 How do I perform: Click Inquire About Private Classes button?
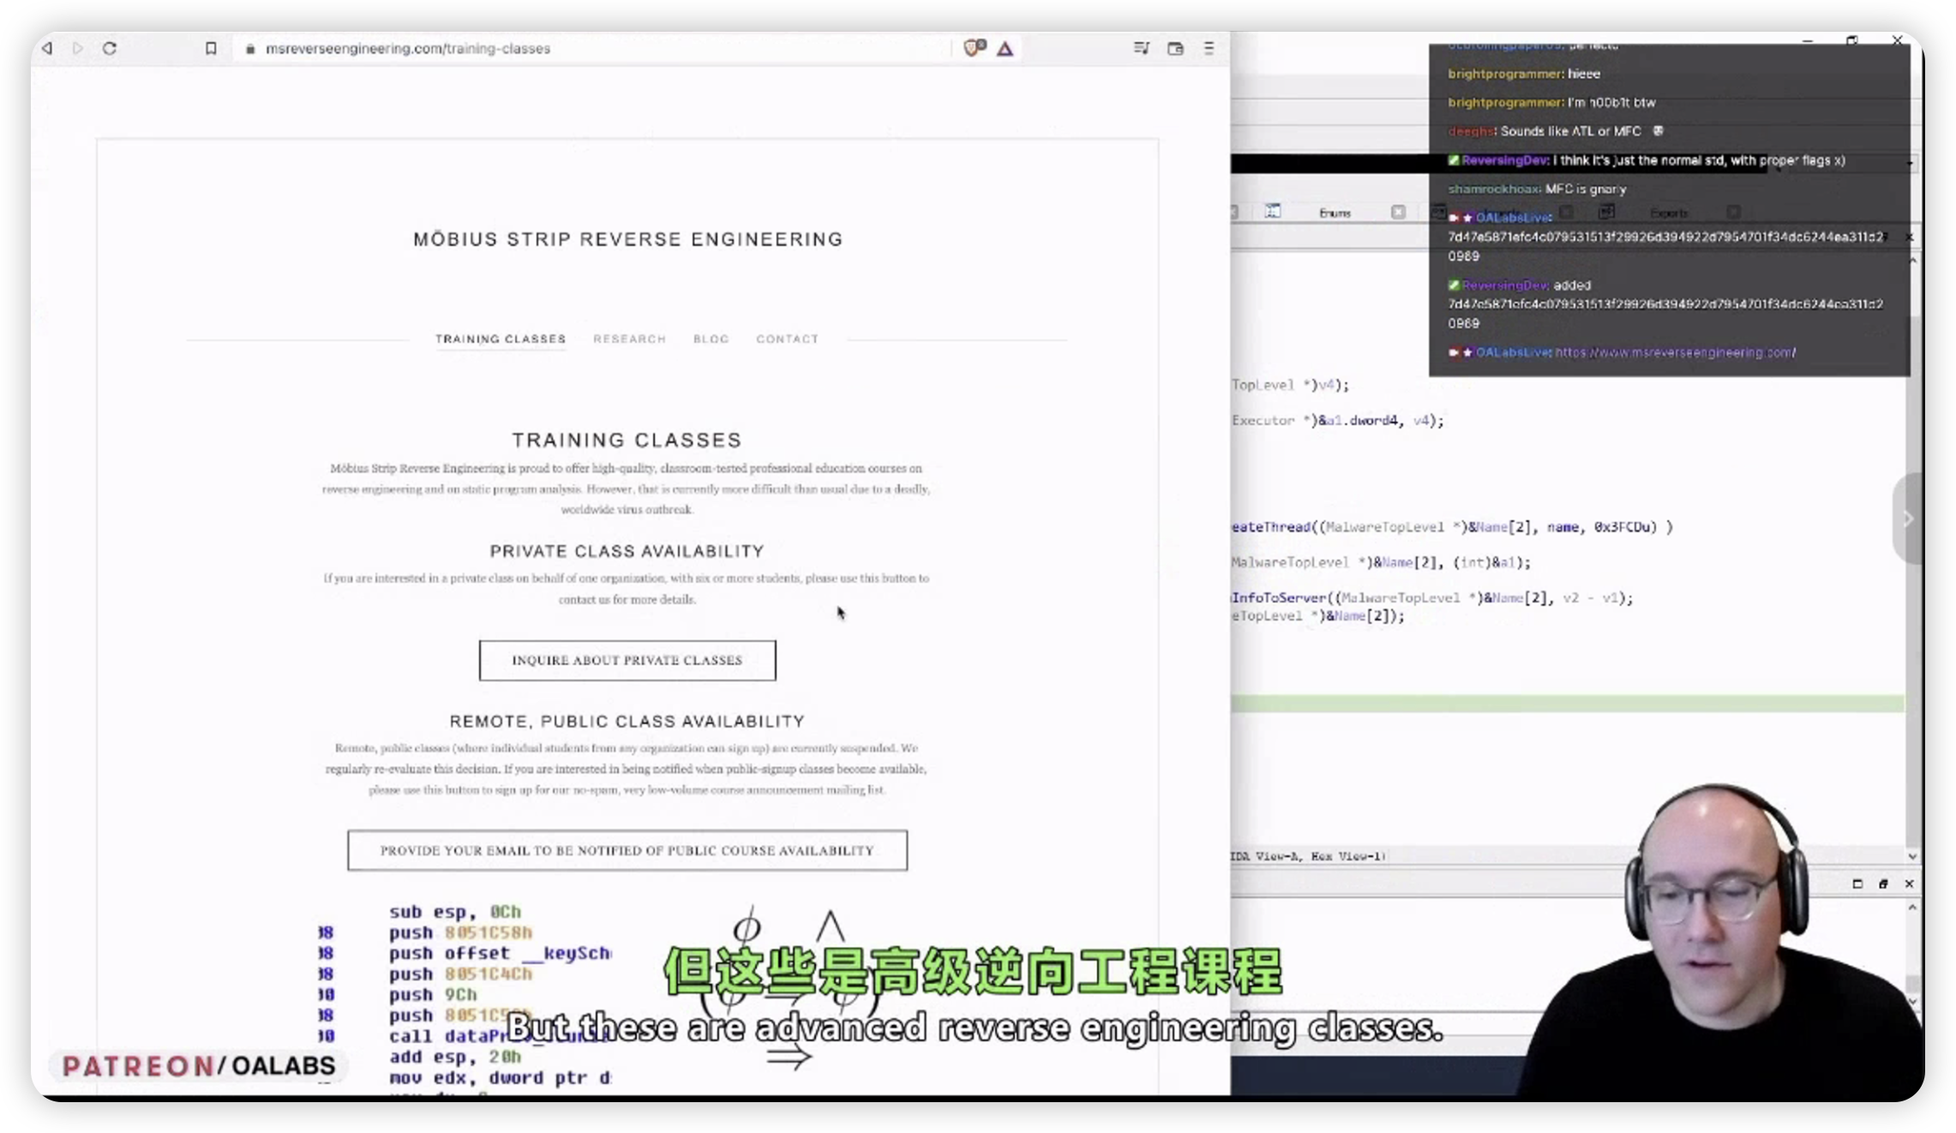click(627, 660)
